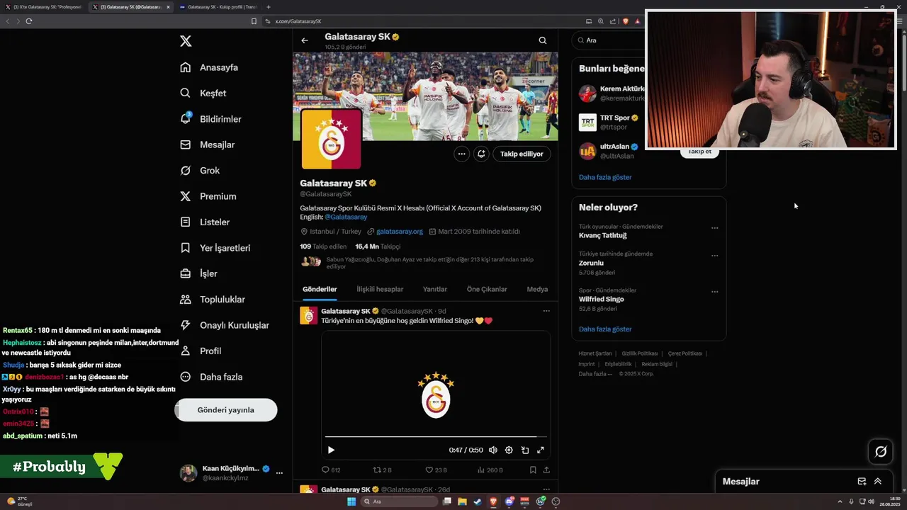Screen dimensions: 907x510
Task: Follow ultrAslan with Takip et button
Action: (699, 152)
